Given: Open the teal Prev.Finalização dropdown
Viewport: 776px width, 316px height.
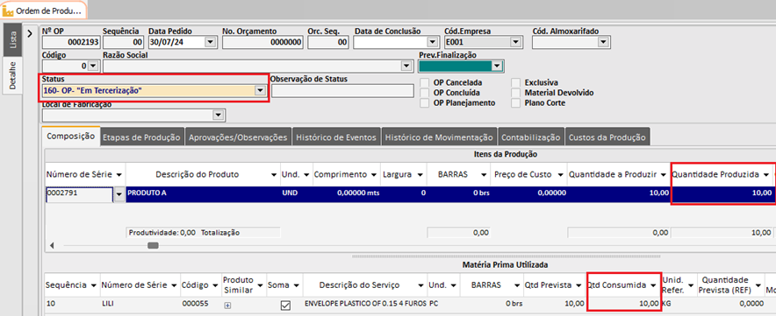Looking at the screenshot, I should [497, 66].
